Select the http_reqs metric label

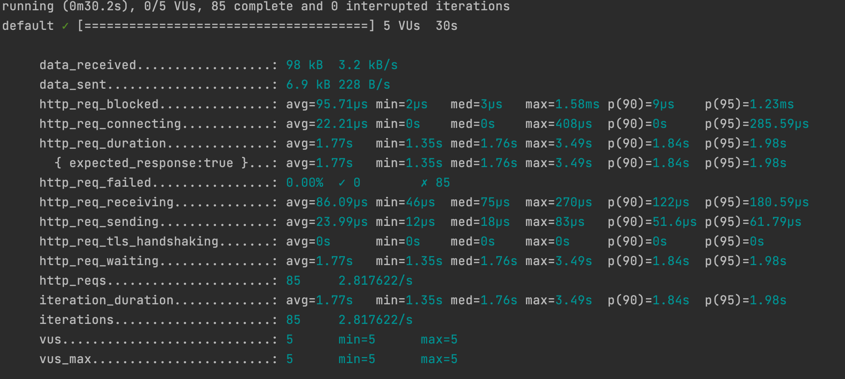pos(72,281)
